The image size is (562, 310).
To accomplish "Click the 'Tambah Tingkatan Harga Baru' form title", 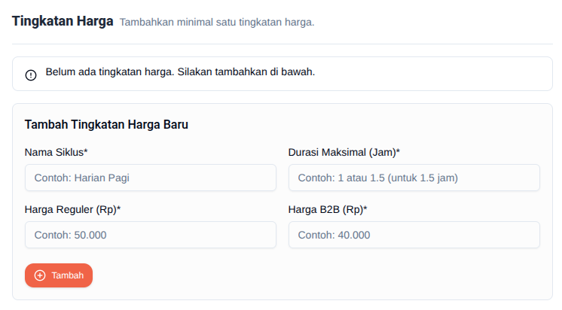I will 106,124.
